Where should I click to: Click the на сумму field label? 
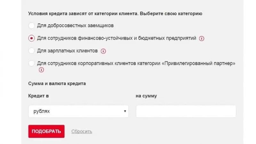[146, 96]
